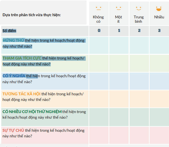The height and width of the screenshot is (147, 169).
Task: Select the THỬ NGHIỆM row cell under Nhiều
Action: click(159, 117)
